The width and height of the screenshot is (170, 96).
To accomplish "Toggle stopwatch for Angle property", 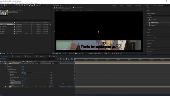I will click(x=10, y=79).
